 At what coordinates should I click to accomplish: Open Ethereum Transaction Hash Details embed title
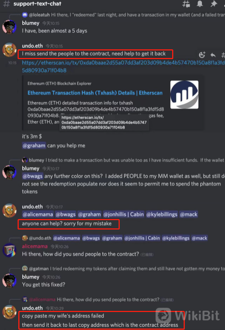pyautogui.click(x=95, y=93)
